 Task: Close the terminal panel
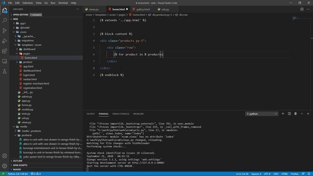coord(308,114)
